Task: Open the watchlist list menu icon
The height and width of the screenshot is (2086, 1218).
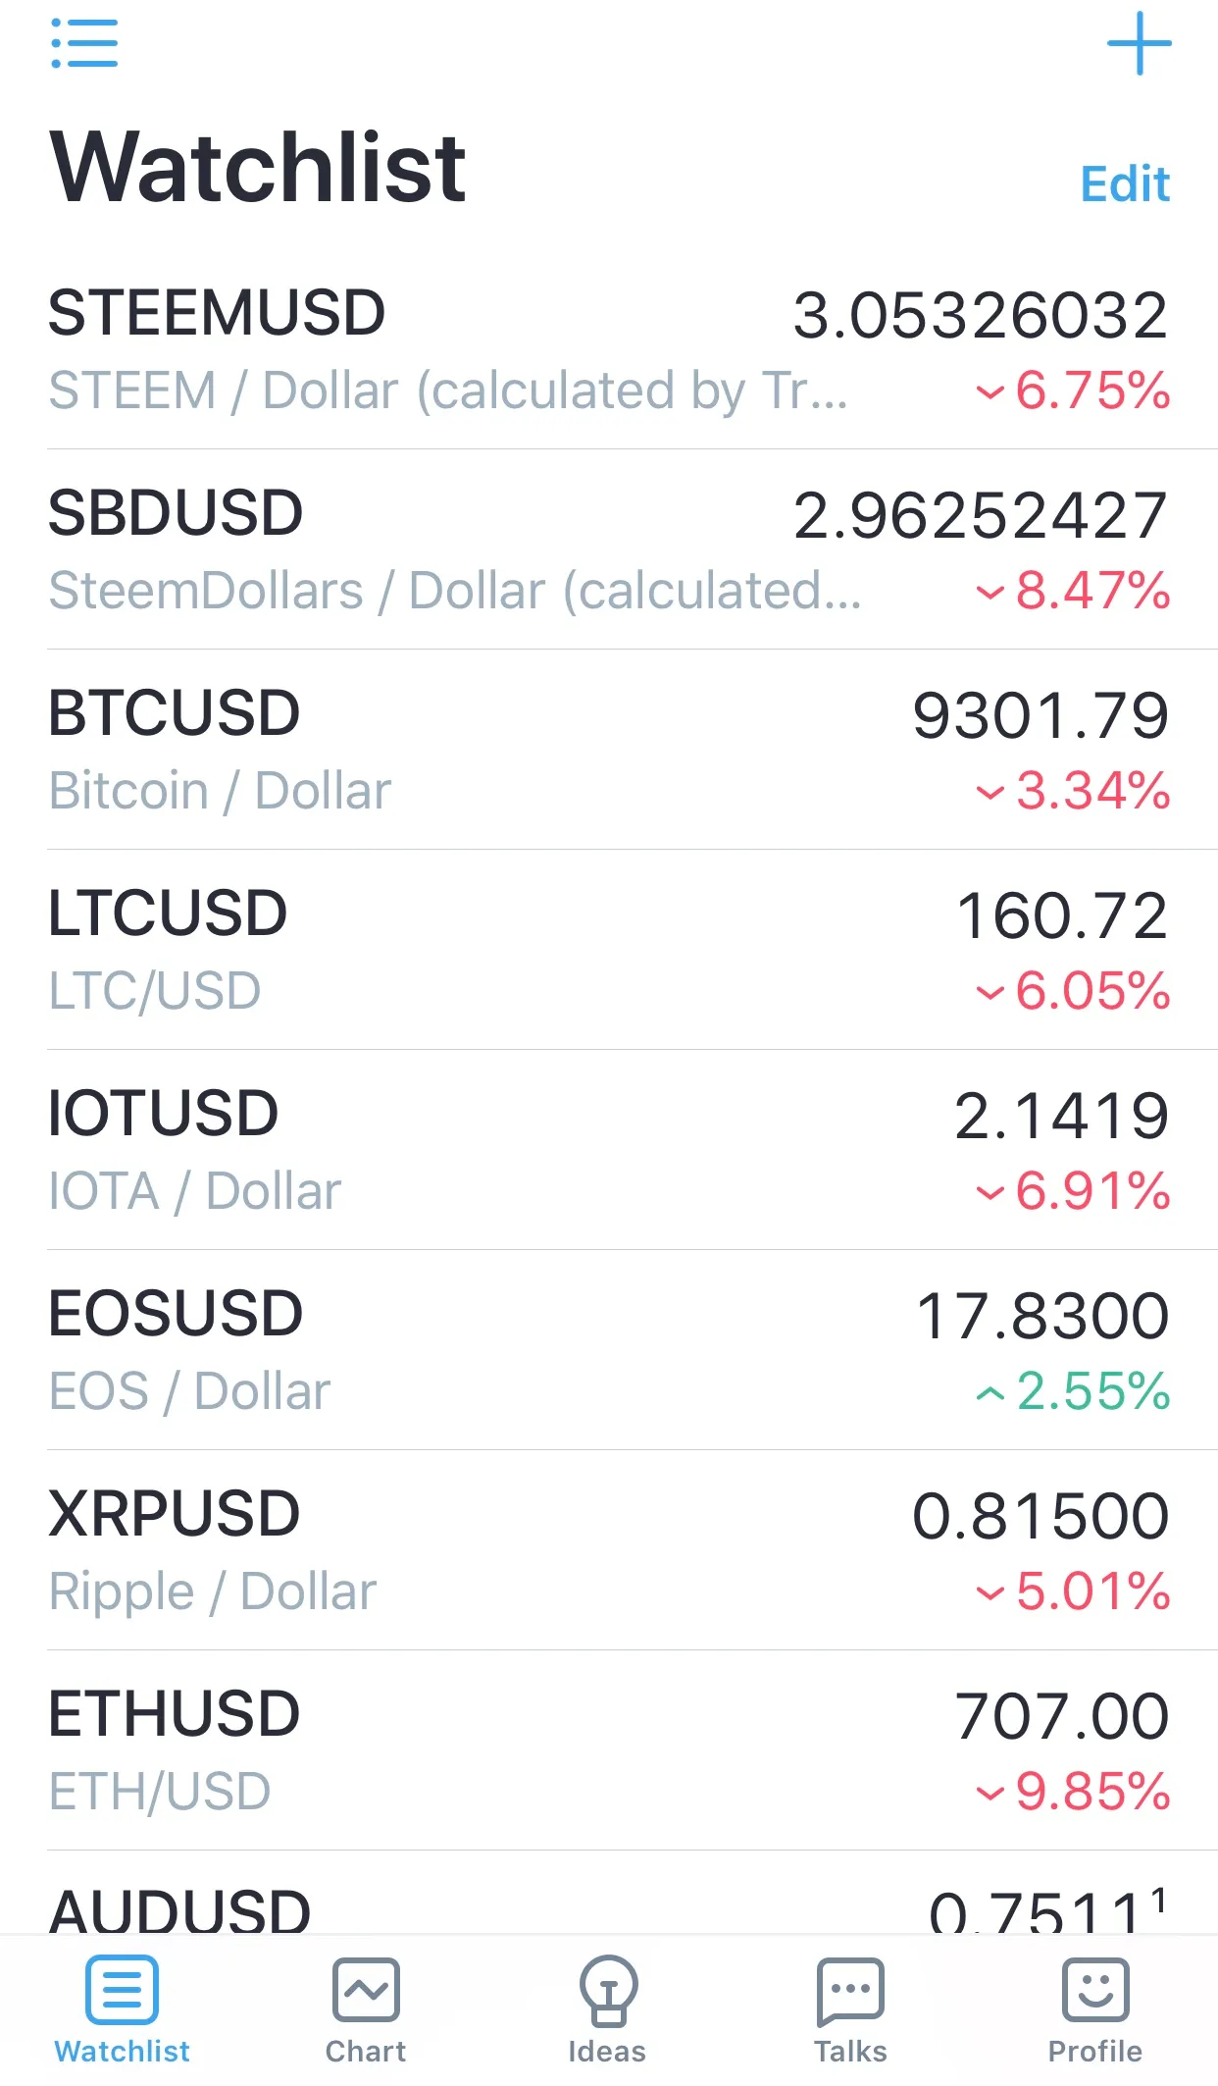Action: coord(84,43)
